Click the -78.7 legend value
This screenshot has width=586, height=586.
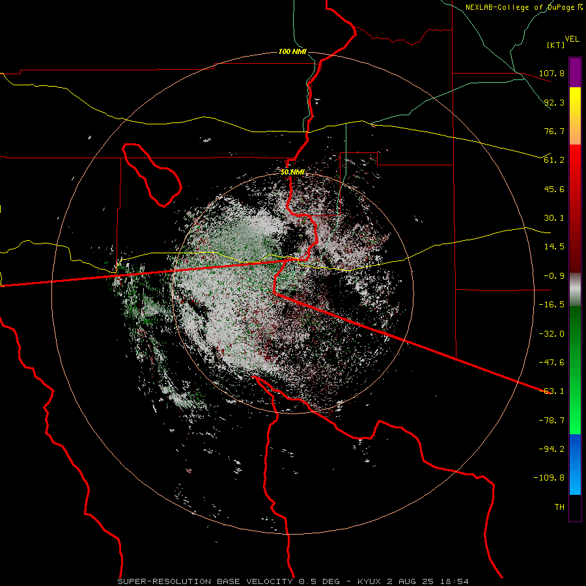tap(551, 421)
